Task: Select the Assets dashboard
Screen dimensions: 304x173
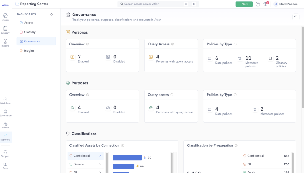Action: coord(36,23)
